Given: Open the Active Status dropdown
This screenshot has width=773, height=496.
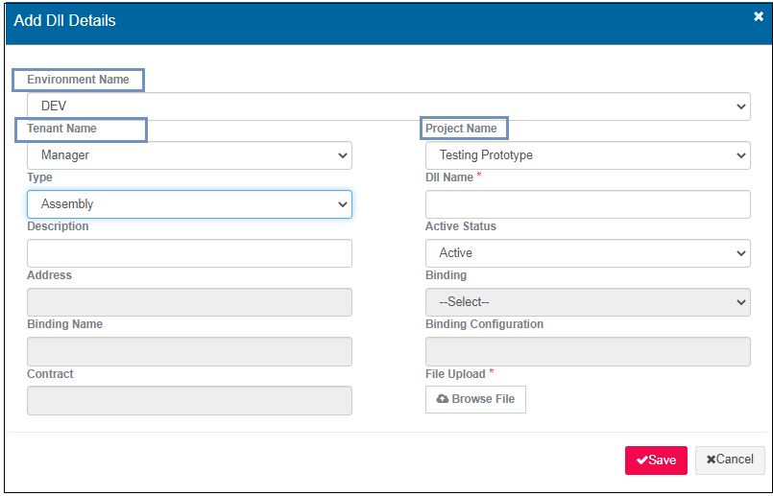Looking at the screenshot, I should click(x=587, y=253).
